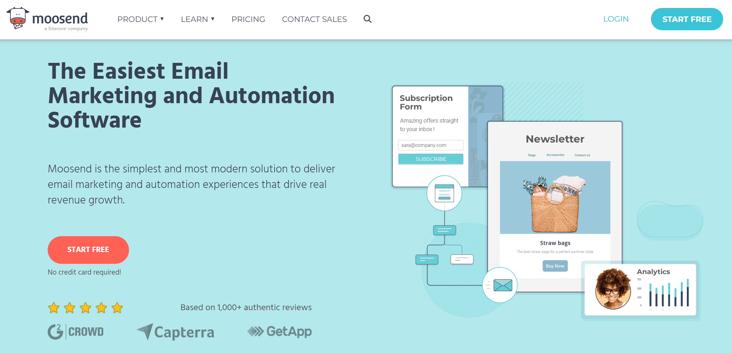Viewport: 732px width, 353px height.
Task: Click the LOGIN link in header
Action: tap(616, 19)
